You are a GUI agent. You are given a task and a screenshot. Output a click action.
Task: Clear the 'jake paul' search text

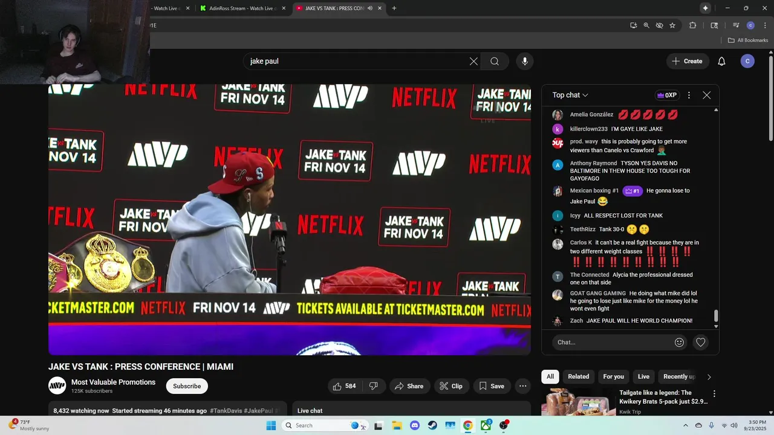tap(473, 61)
